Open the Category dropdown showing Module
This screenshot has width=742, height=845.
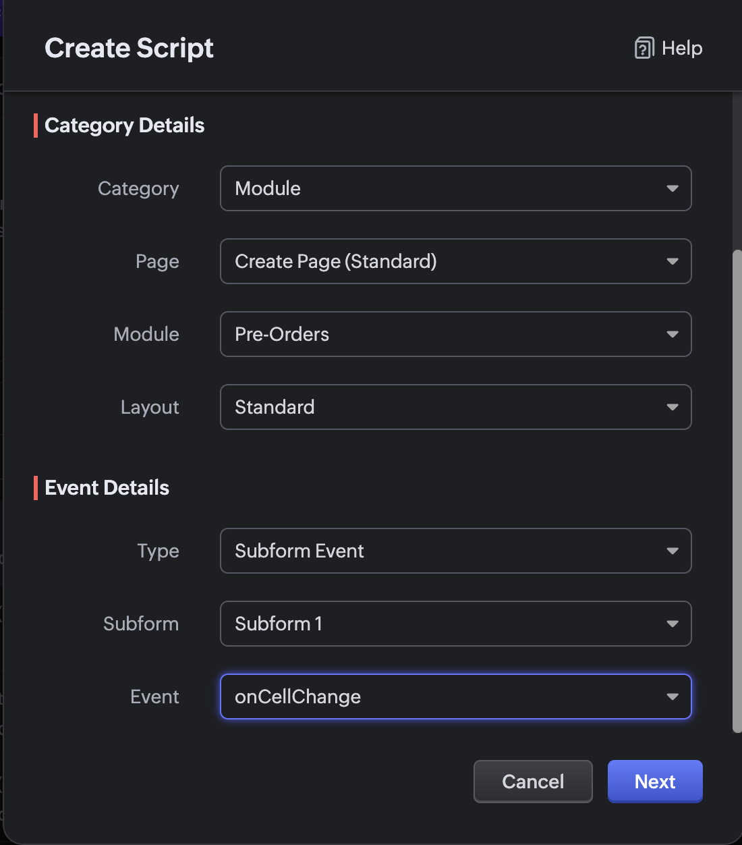445,188
